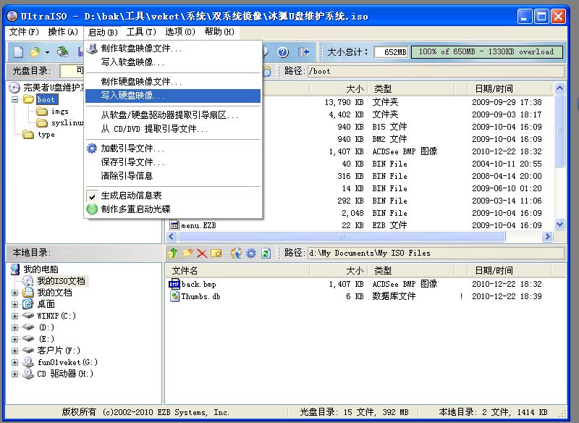This screenshot has height=423, width=579.
Task: Choose 写入硬盘映像... highlighted entry
Action: (173, 96)
